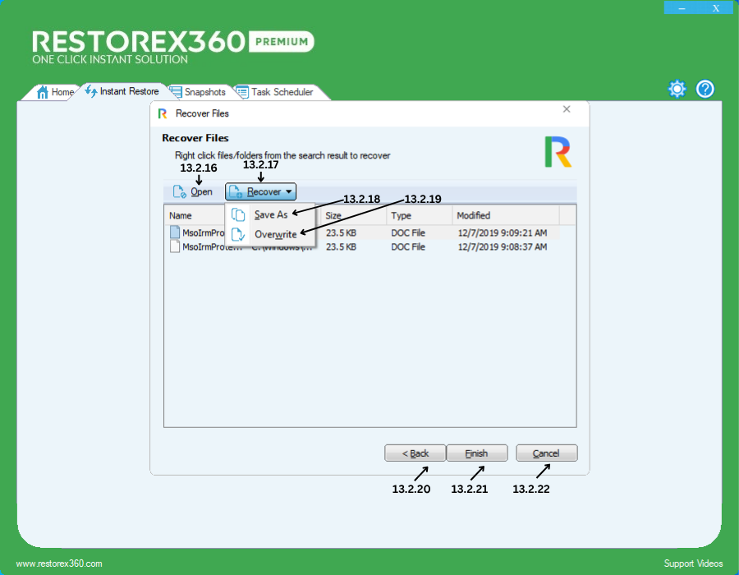Sort the list by Type column
Image resolution: width=739 pixels, height=575 pixels.
(x=419, y=215)
